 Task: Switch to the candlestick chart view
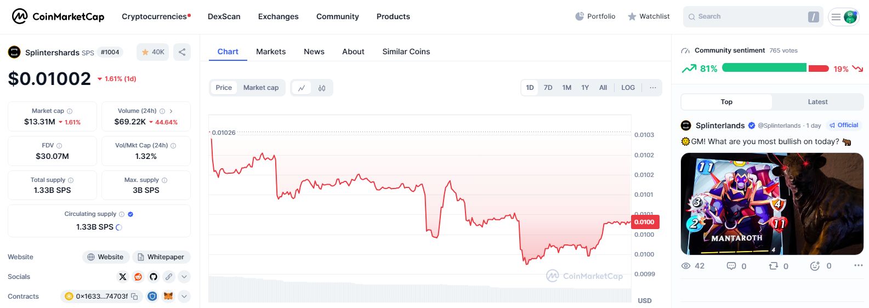(322, 88)
